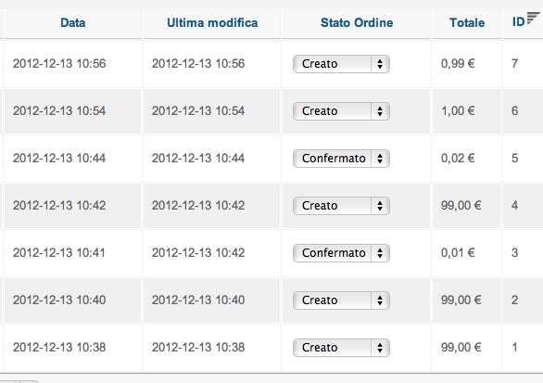The width and height of the screenshot is (543, 383).
Task: Sort orders by ID header
Action: (x=518, y=22)
